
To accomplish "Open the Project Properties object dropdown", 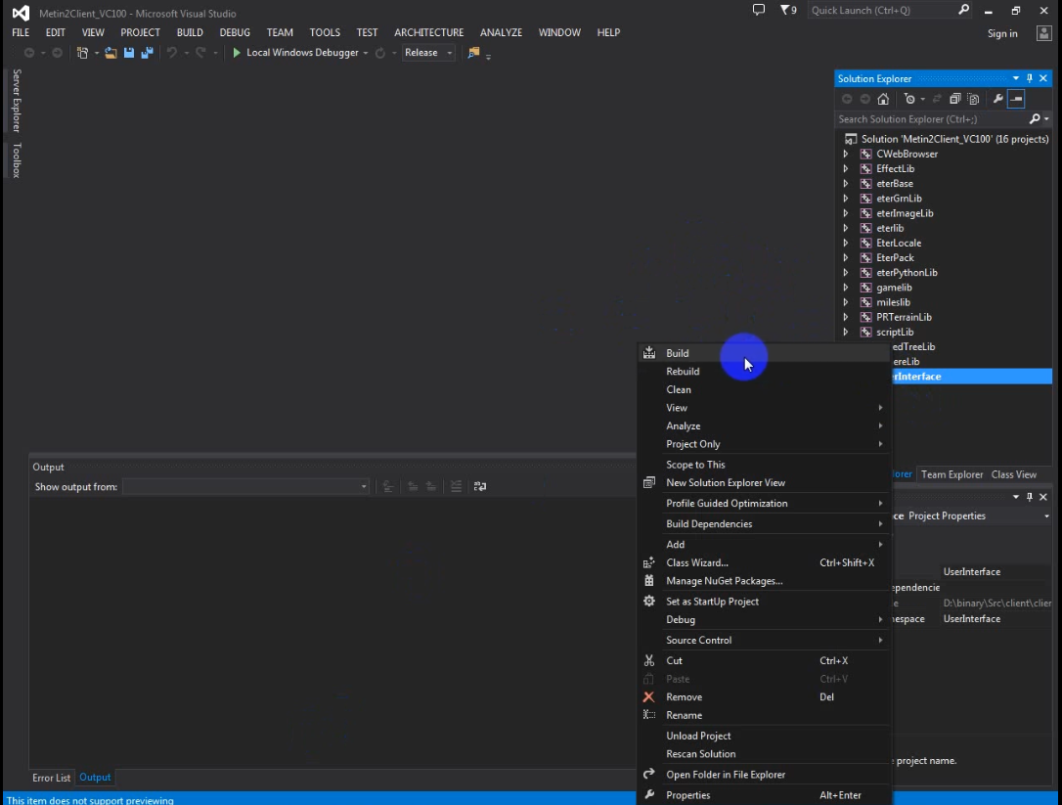I will click(1046, 515).
